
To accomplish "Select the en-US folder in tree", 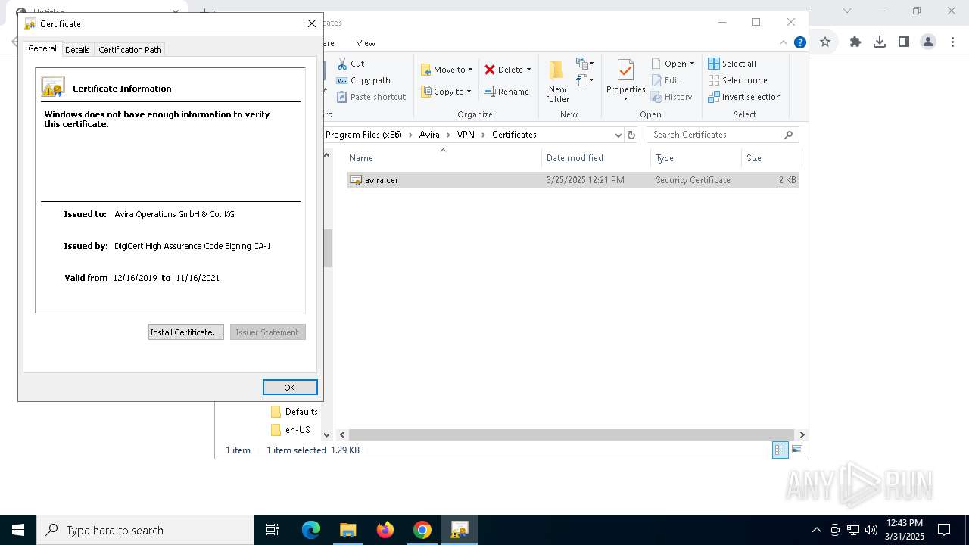I will click(290, 430).
